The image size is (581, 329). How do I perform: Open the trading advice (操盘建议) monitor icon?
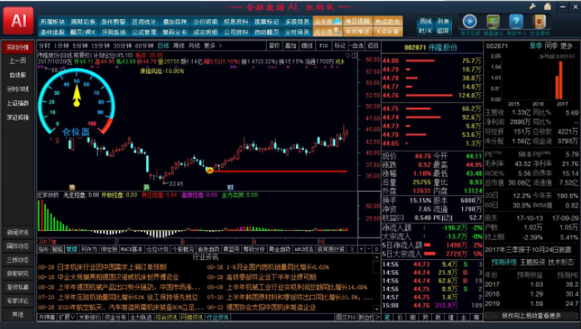(493, 22)
